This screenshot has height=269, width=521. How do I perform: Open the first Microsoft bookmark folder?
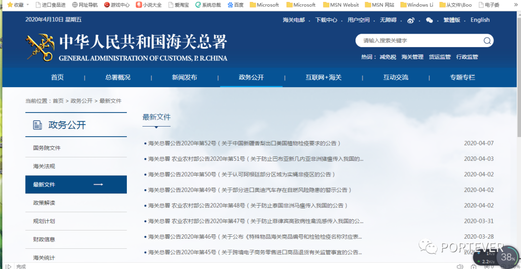click(264, 5)
